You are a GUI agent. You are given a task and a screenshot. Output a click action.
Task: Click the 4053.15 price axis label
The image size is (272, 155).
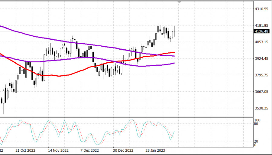coord(262,42)
